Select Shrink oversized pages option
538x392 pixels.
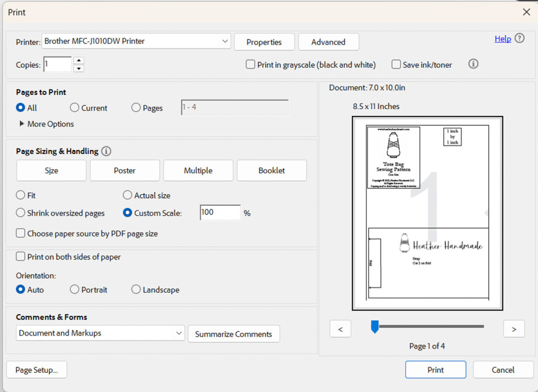click(x=20, y=213)
